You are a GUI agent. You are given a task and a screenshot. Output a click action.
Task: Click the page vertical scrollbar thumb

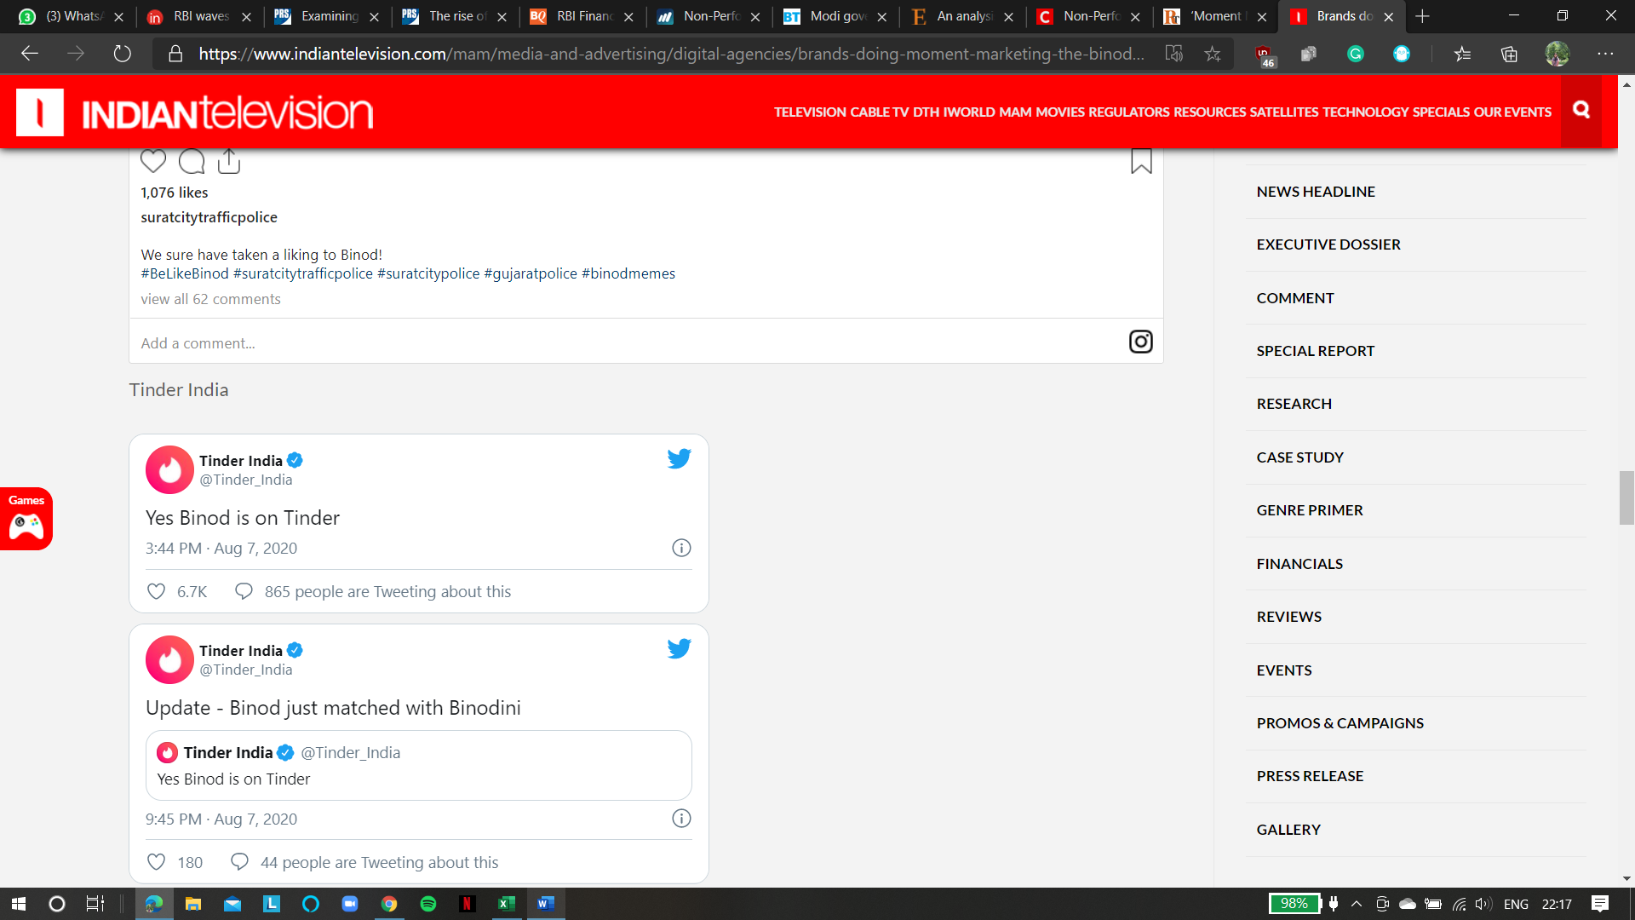coord(1626,497)
